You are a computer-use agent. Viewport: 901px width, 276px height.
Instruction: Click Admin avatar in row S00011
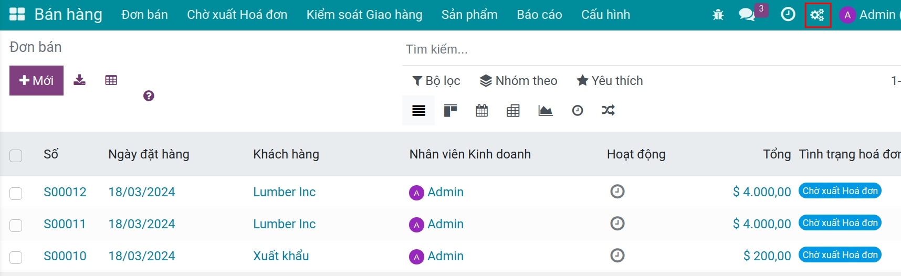(x=416, y=225)
